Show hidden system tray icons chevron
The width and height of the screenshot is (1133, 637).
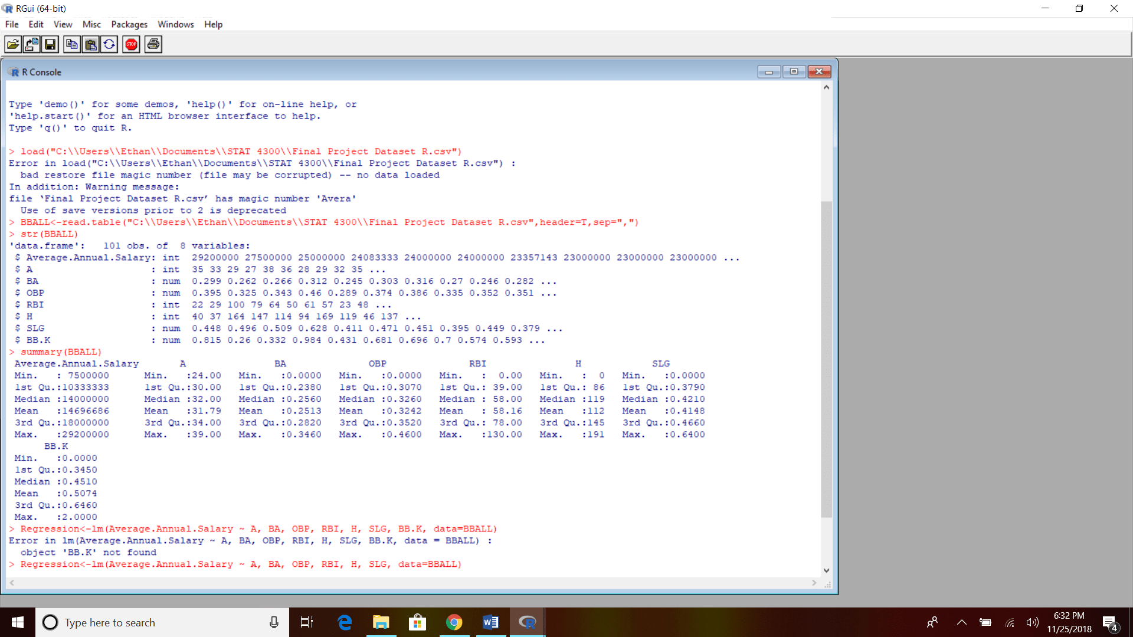click(x=961, y=622)
